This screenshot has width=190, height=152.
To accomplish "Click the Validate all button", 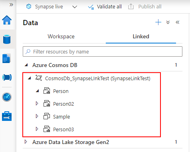I will point(105,7).
